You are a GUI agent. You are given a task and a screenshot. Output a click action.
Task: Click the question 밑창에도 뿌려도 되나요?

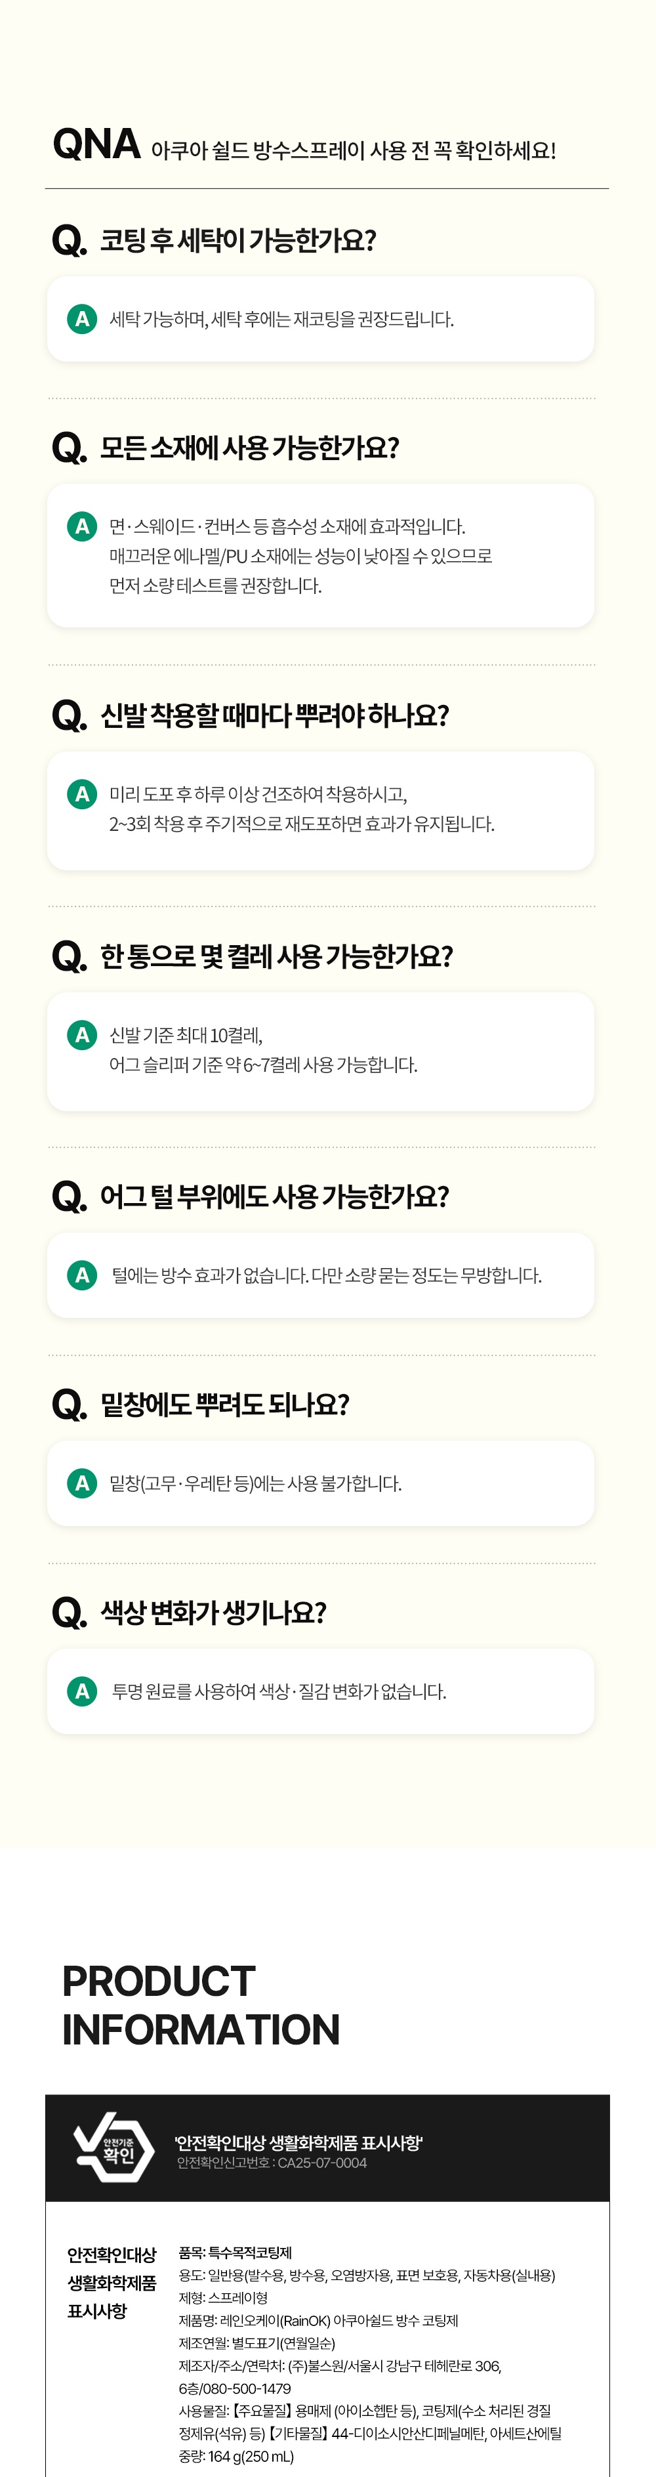point(224,1404)
